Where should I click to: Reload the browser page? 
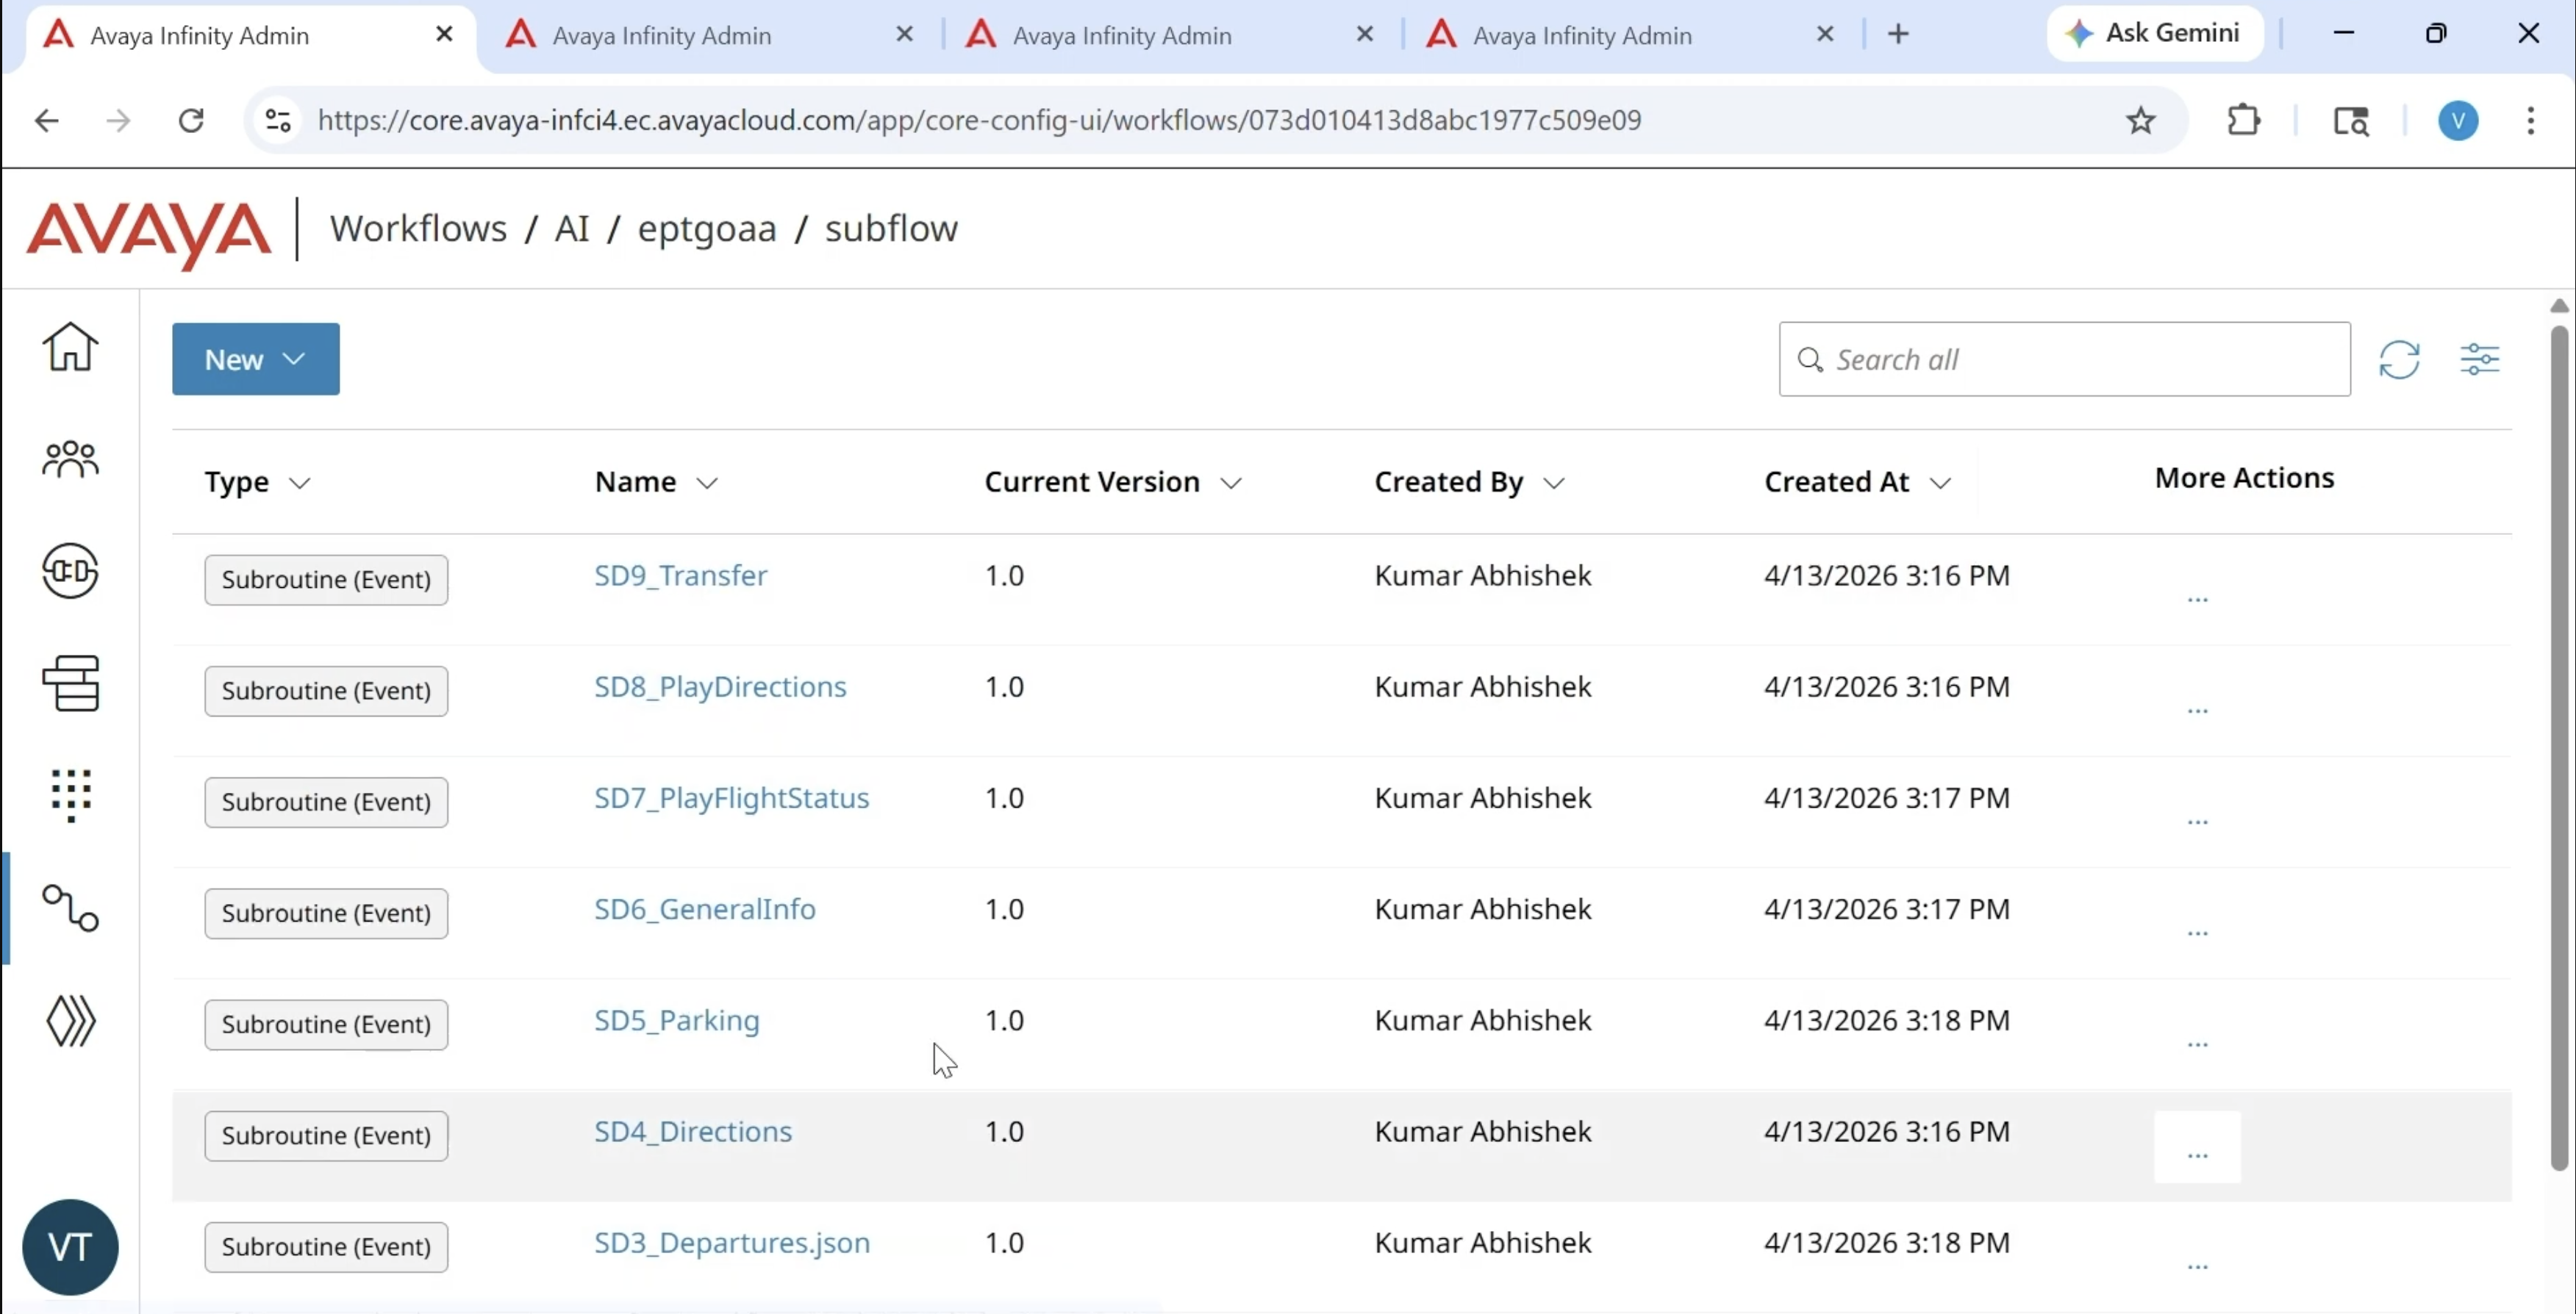(191, 121)
